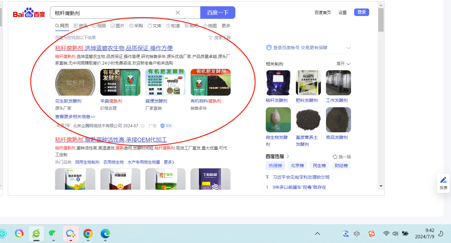Click the 反馈 feedback pencil button
Screen dimensions: 451x243
point(443,183)
